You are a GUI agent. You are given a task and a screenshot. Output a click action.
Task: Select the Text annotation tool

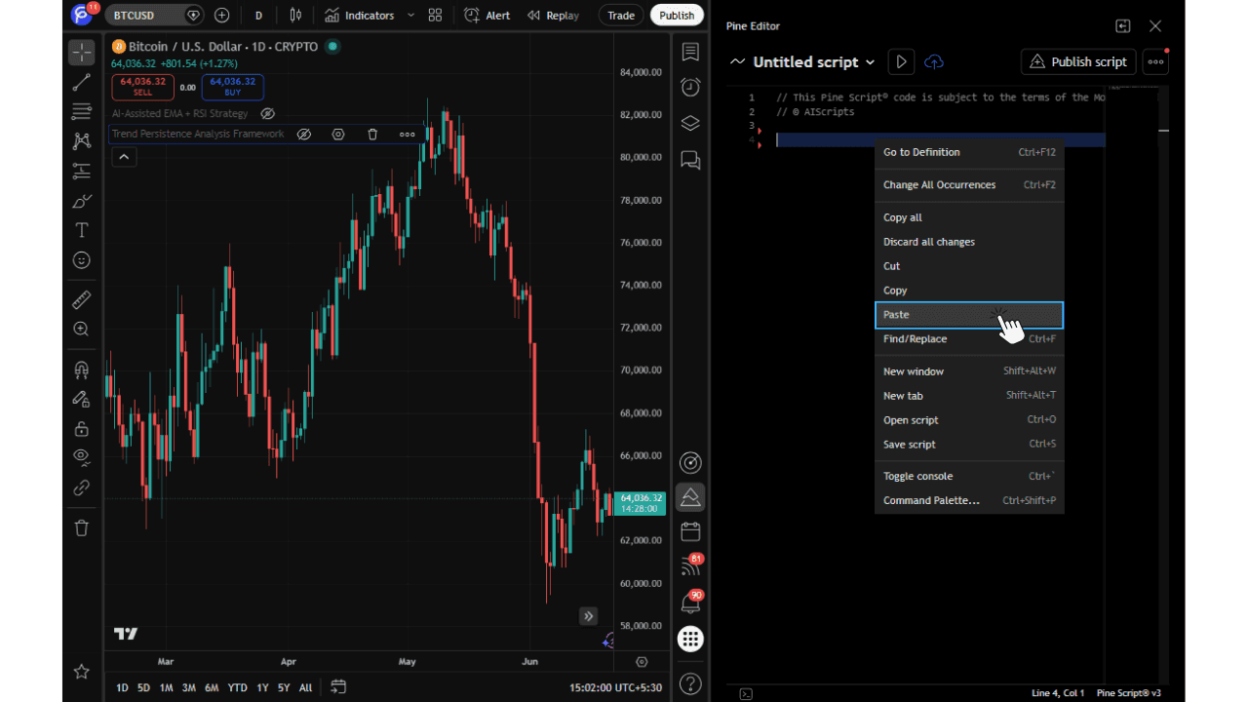click(x=82, y=230)
